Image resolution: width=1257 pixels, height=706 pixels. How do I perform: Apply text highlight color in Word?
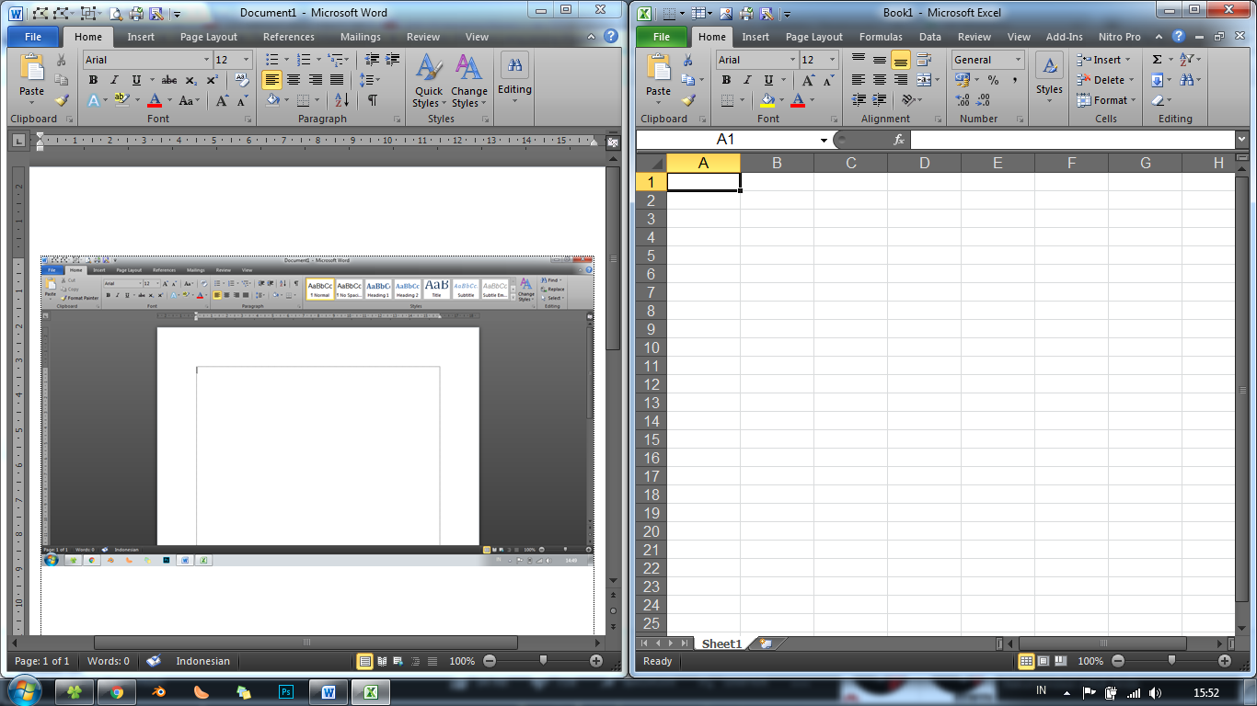[x=121, y=100]
